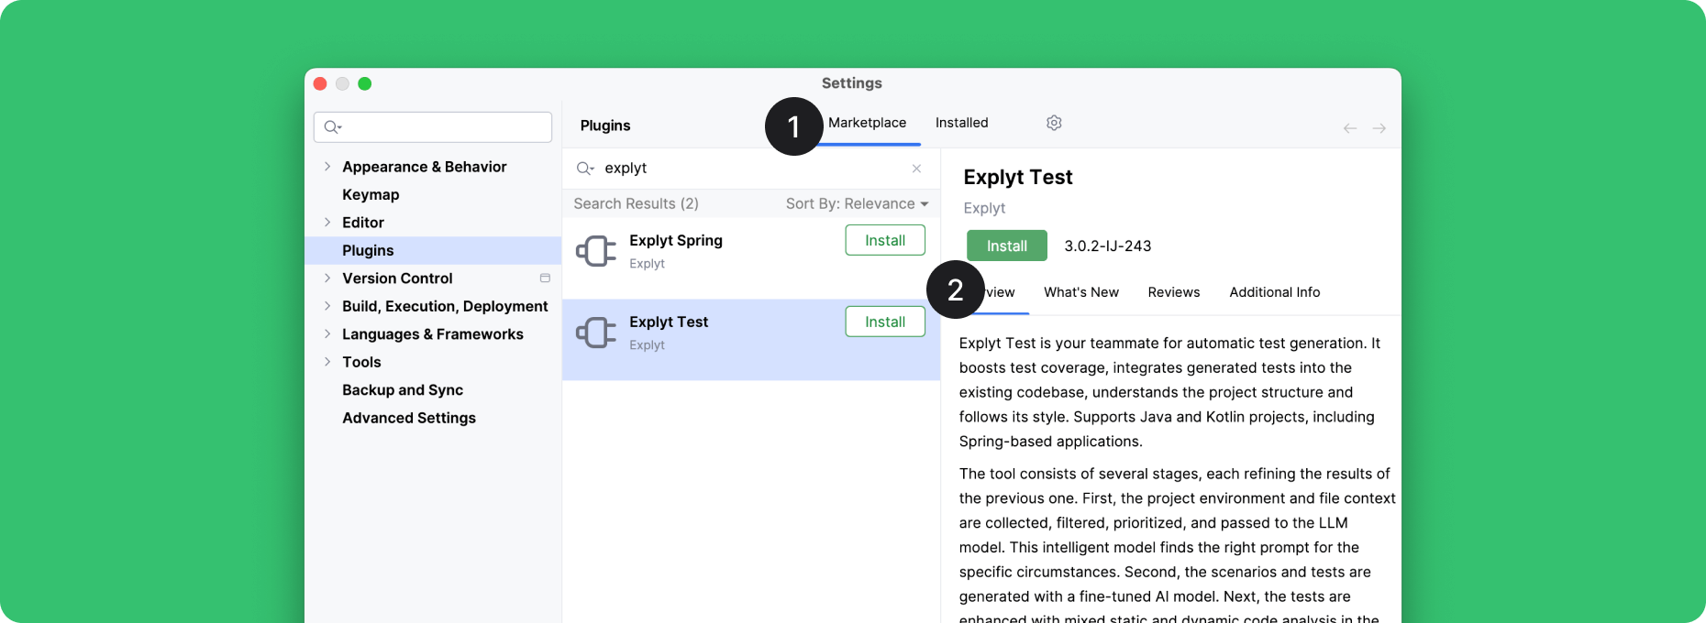The width and height of the screenshot is (1706, 623).
Task: Click the Explyt Test plugin icon
Action: (x=596, y=333)
